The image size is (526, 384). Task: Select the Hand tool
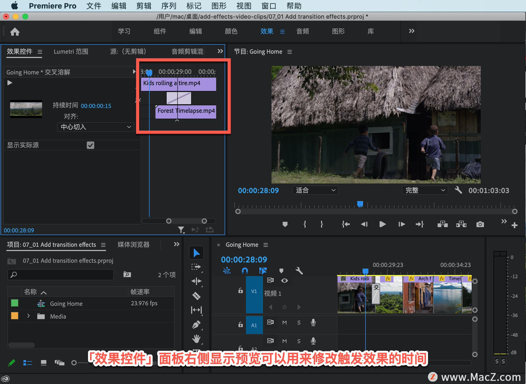(x=196, y=339)
